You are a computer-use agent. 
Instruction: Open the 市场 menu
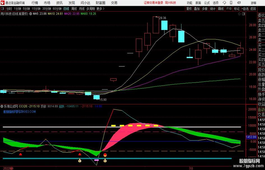(x=47, y=3)
